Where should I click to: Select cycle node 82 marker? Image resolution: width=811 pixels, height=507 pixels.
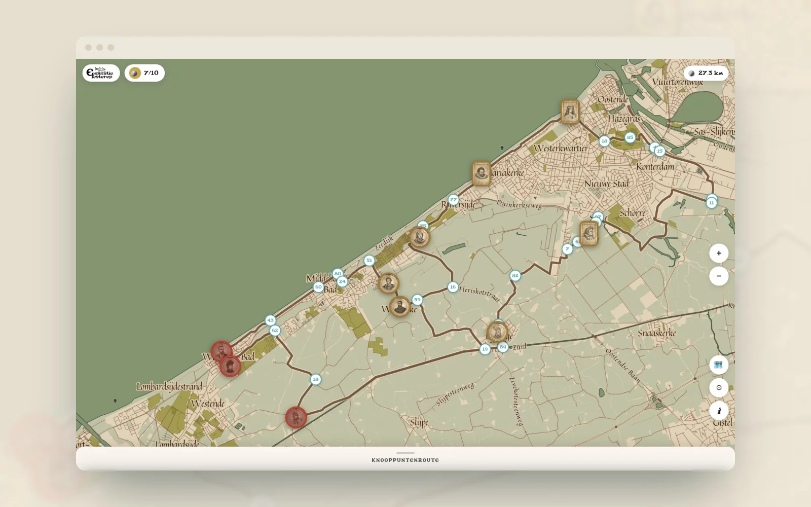(x=515, y=275)
